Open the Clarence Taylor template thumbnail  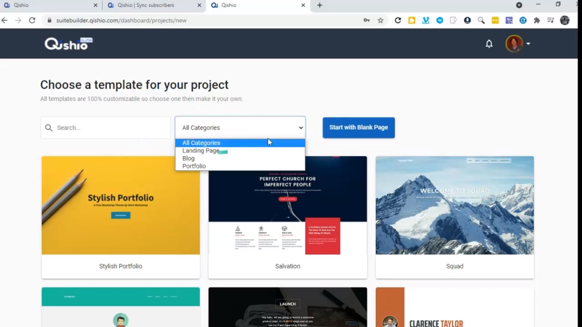pyautogui.click(x=455, y=307)
